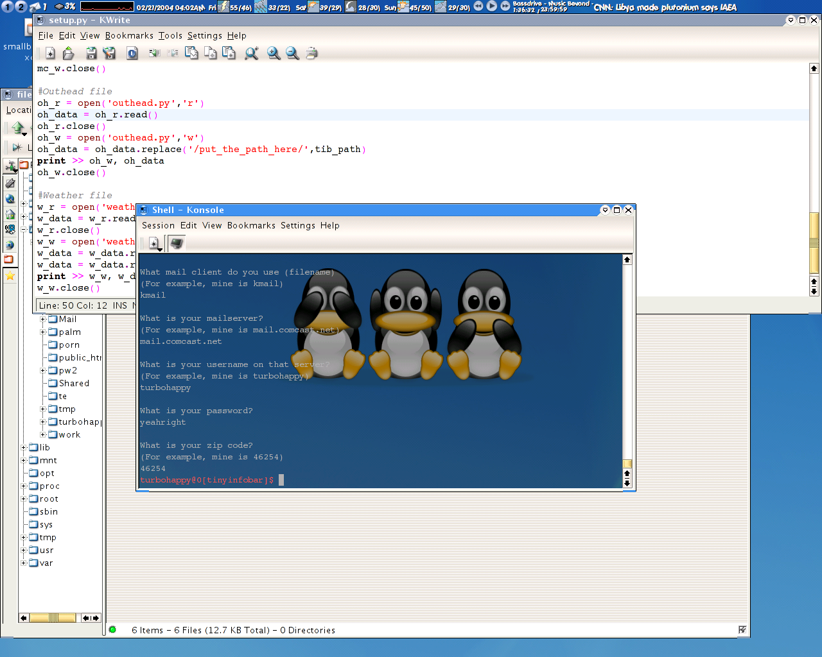
Task: Select sbin folder in tree
Action: (x=44, y=511)
